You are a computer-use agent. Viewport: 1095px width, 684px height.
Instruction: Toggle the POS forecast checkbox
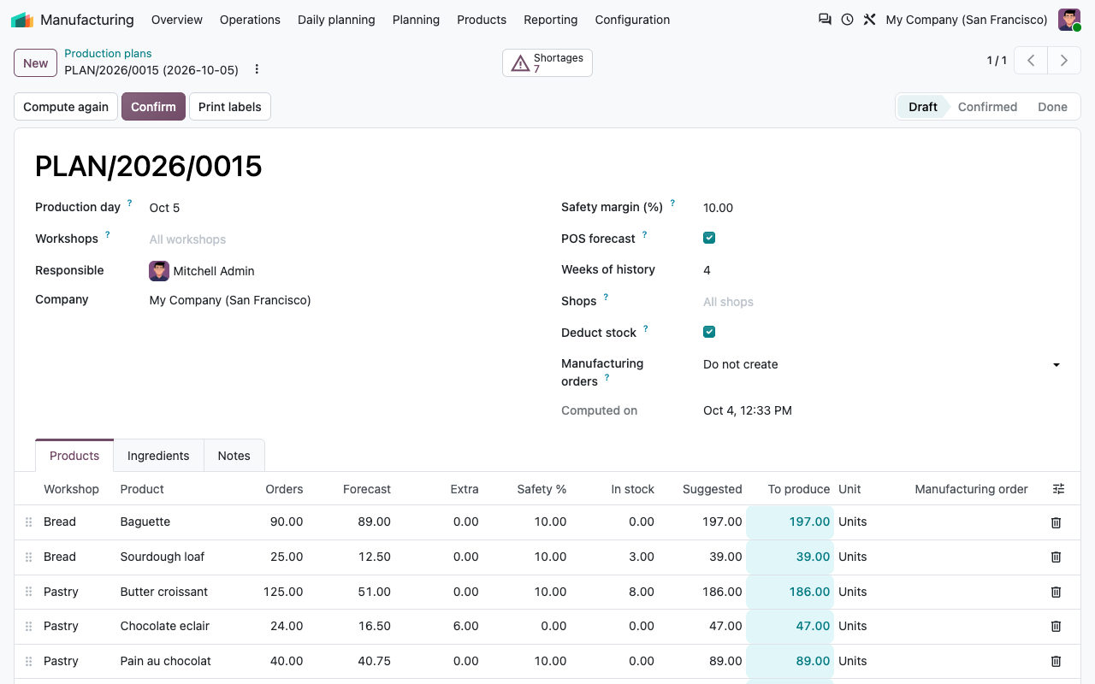point(709,238)
